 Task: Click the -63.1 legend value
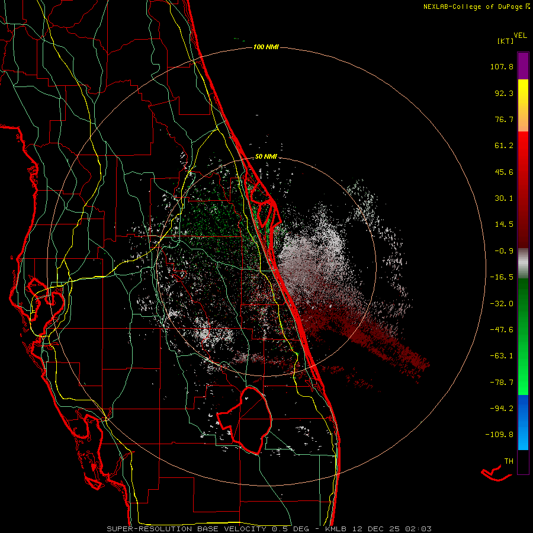tap(502, 356)
